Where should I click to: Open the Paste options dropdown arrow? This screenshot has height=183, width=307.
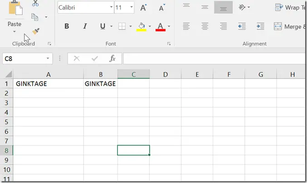coord(15,32)
